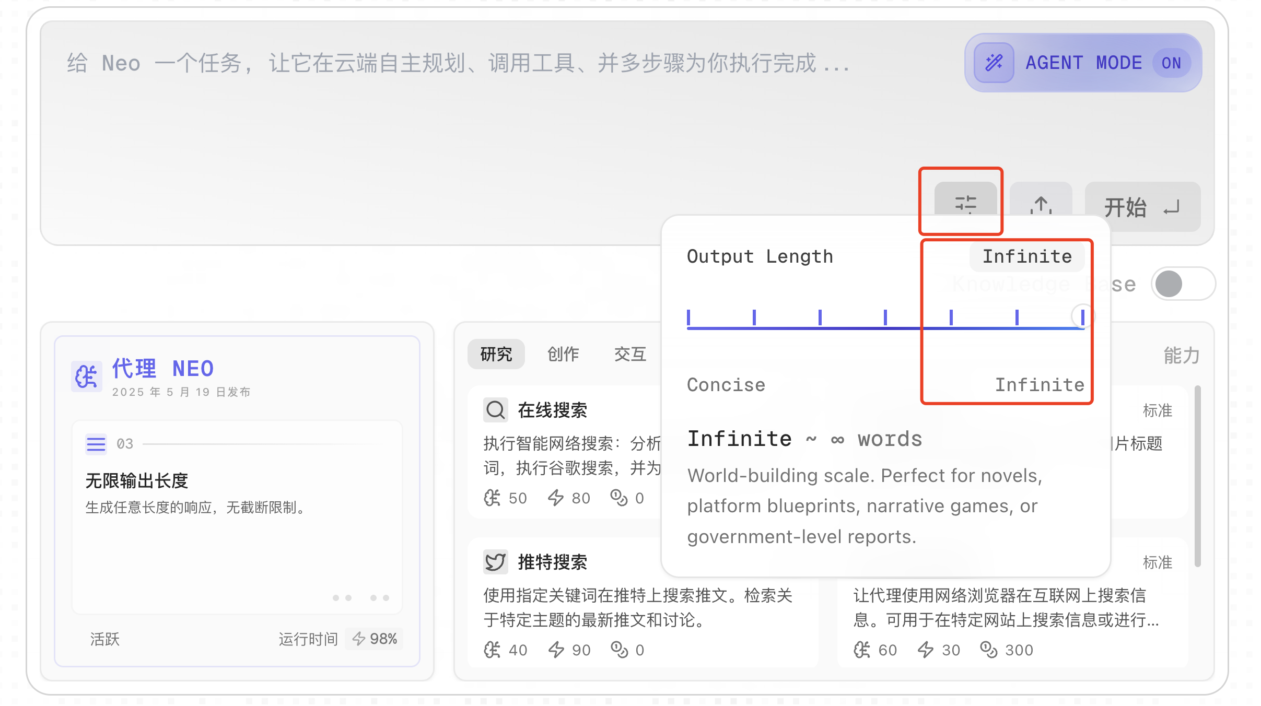The width and height of the screenshot is (1261, 706).
Task: Click the list icon beside 03
Action: click(x=96, y=444)
